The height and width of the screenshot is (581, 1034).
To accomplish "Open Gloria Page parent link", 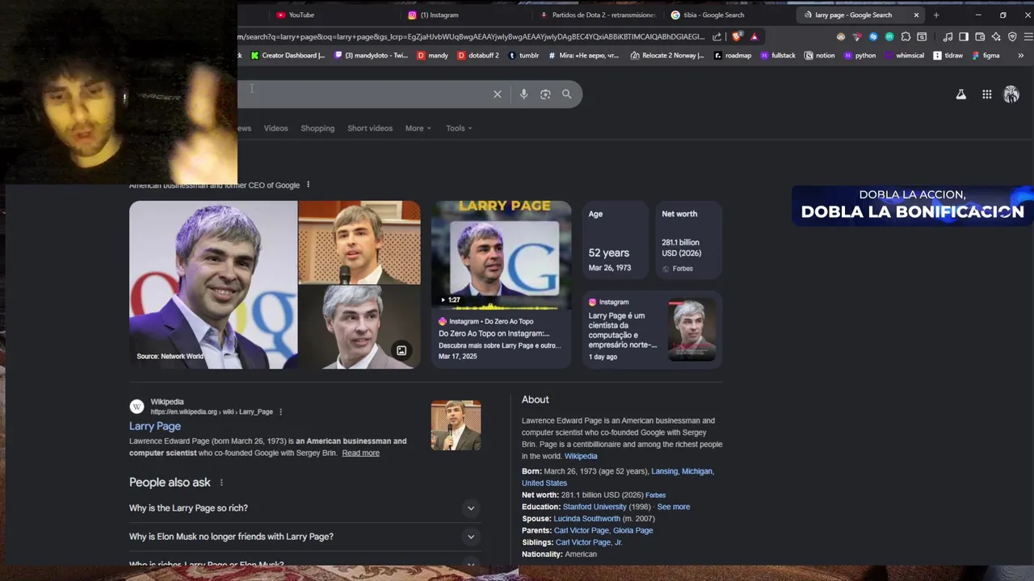I will coord(633,530).
